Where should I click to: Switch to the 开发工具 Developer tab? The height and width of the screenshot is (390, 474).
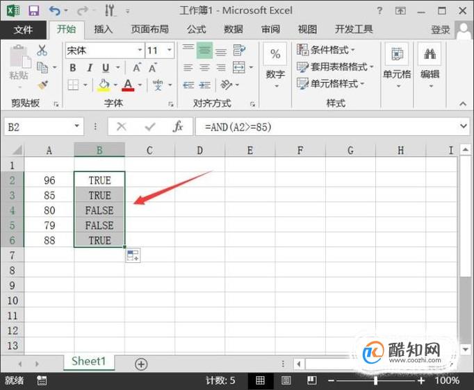(354, 30)
